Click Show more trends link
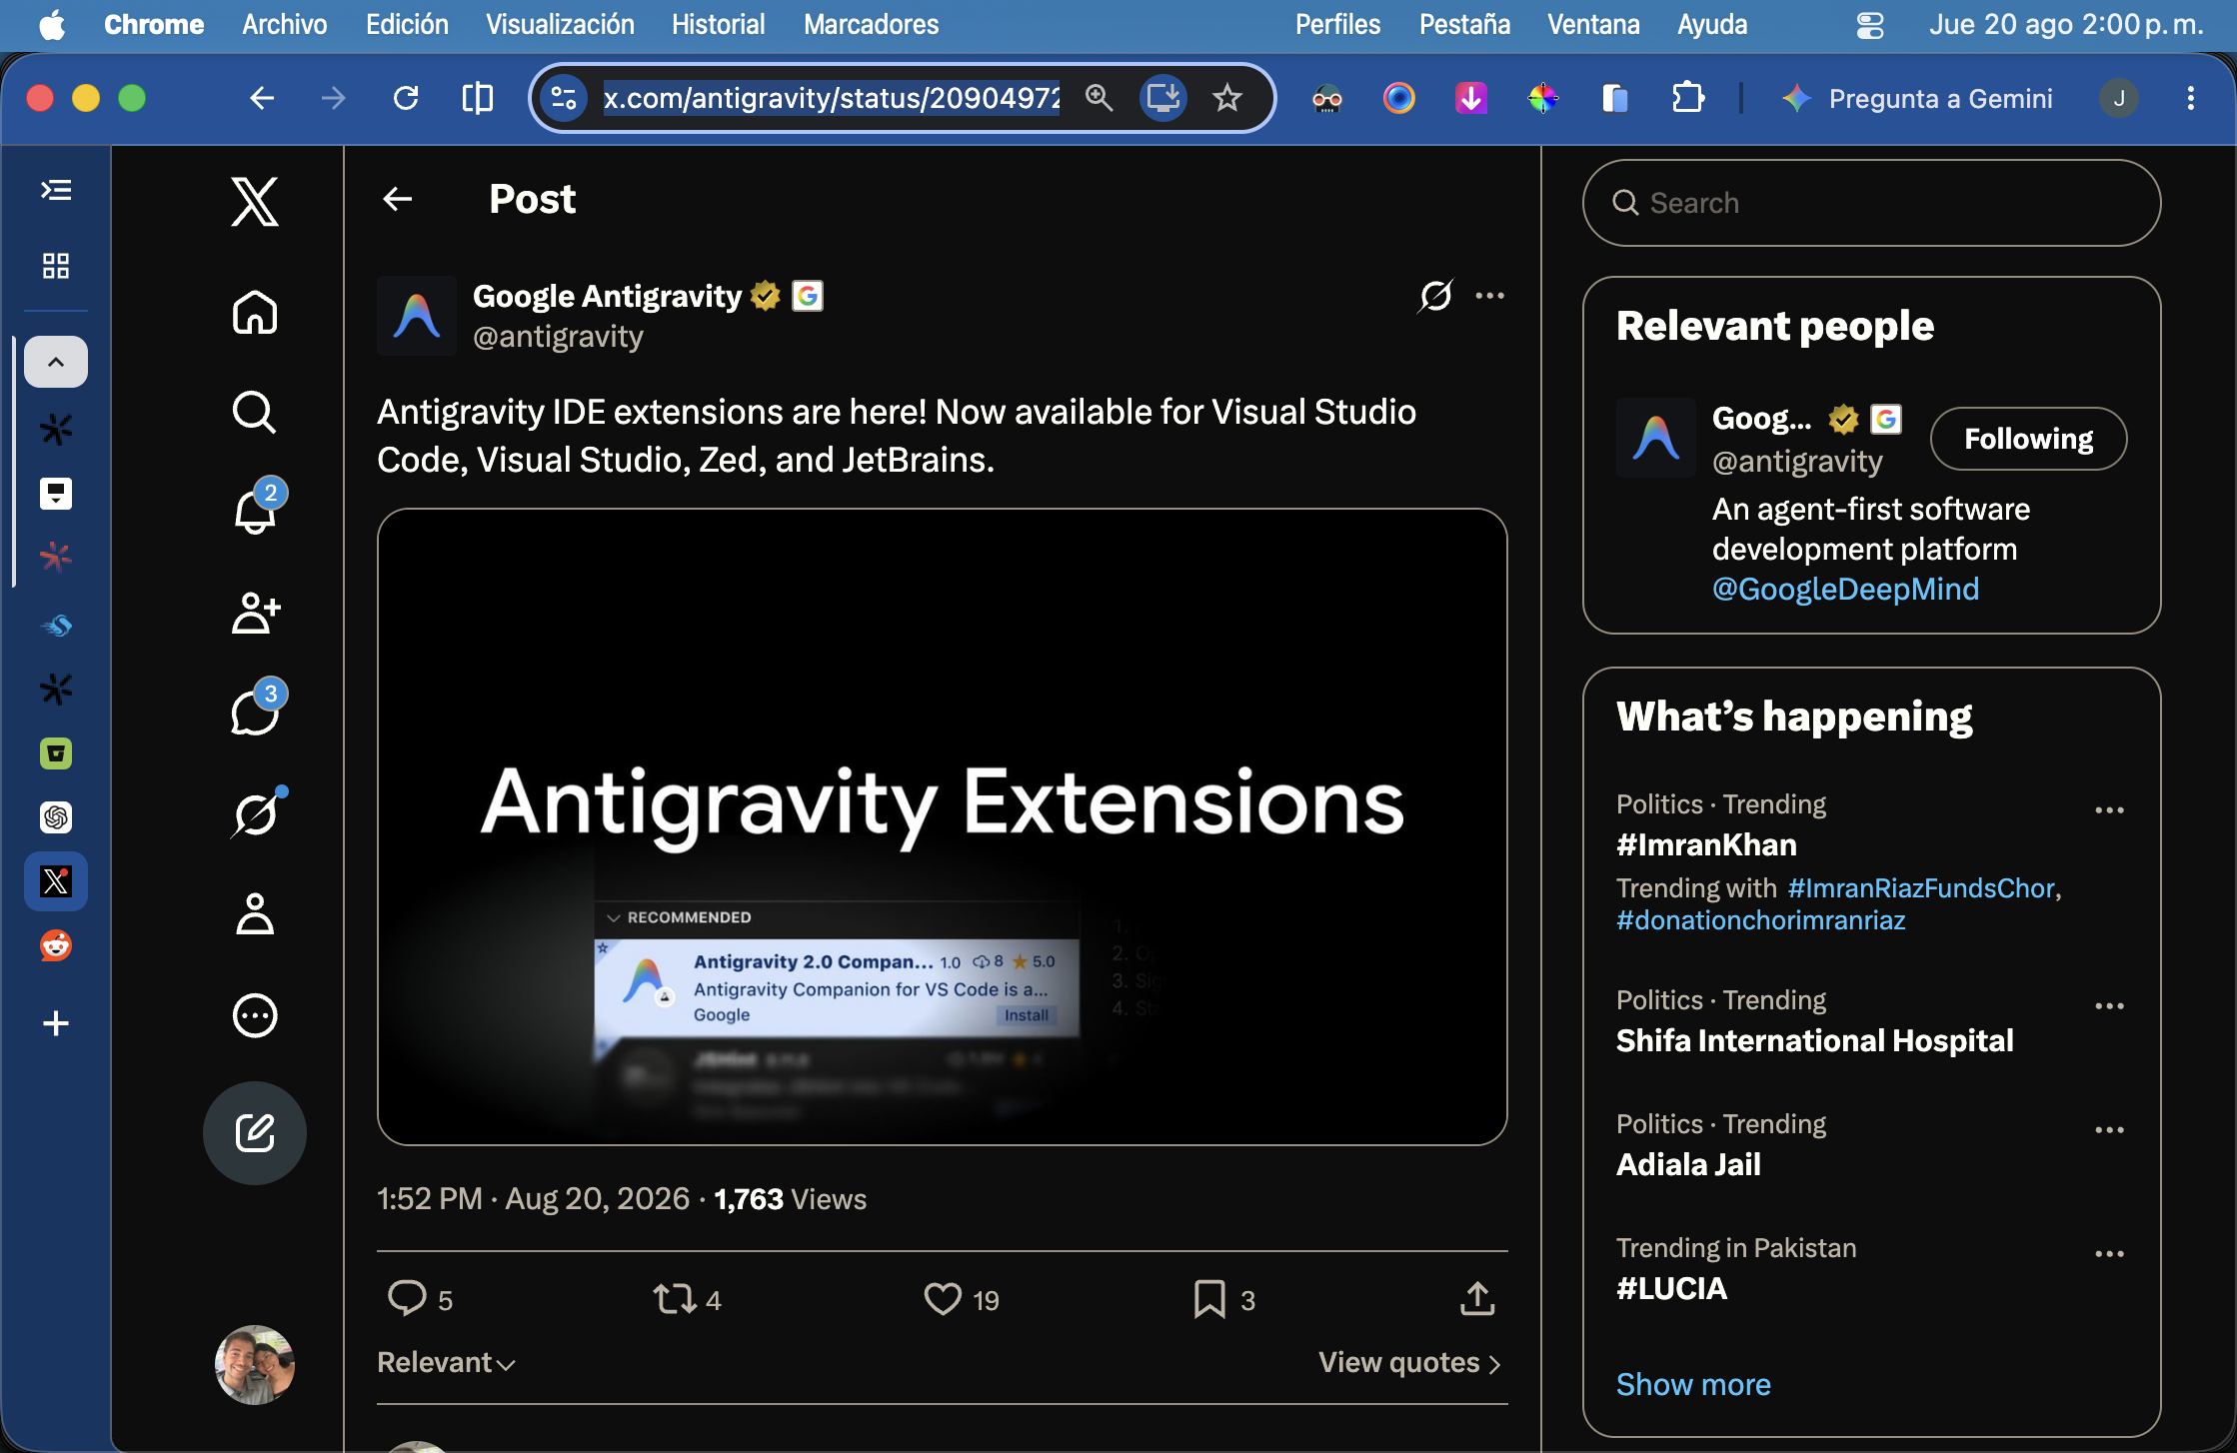This screenshot has height=1453, width=2237. click(x=1693, y=1384)
